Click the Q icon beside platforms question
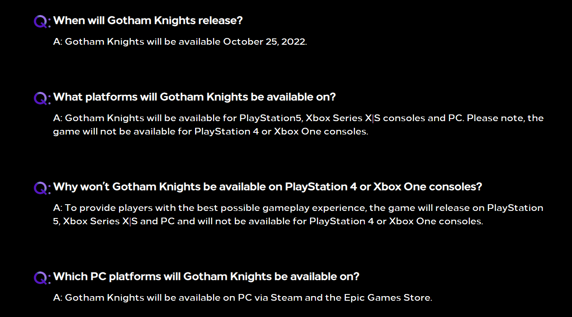 click(x=42, y=98)
